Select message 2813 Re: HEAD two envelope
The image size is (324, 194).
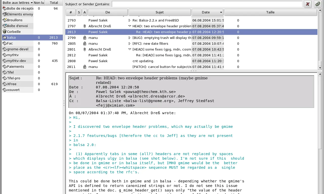pyautogui.click(x=191, y=32)
